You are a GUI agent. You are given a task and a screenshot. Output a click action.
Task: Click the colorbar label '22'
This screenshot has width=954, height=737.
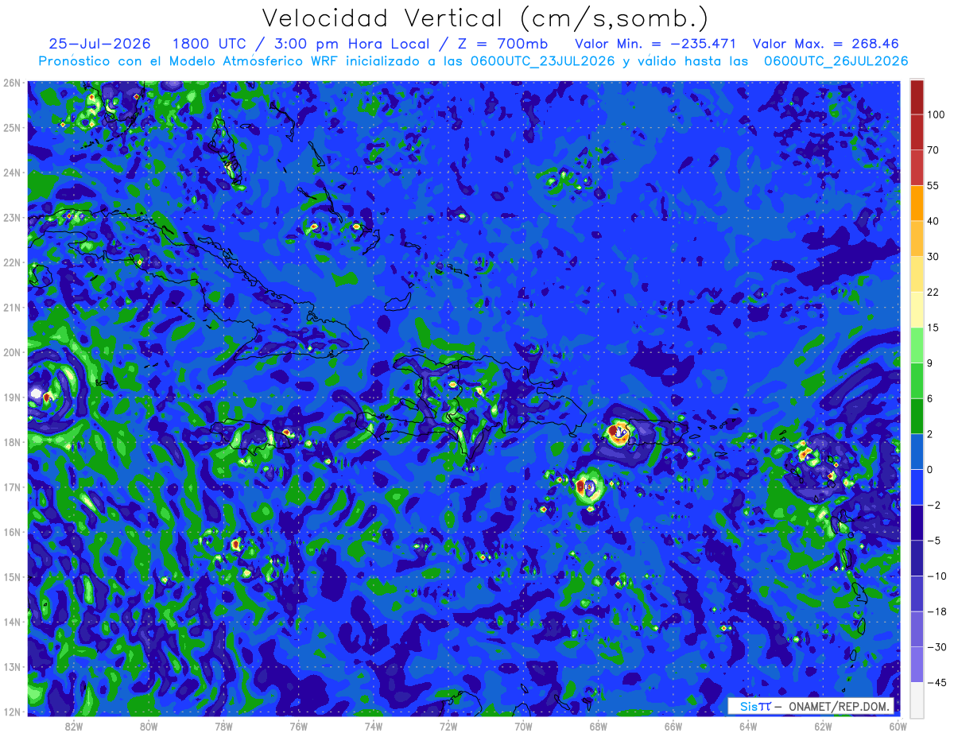[x=933, y=292]
